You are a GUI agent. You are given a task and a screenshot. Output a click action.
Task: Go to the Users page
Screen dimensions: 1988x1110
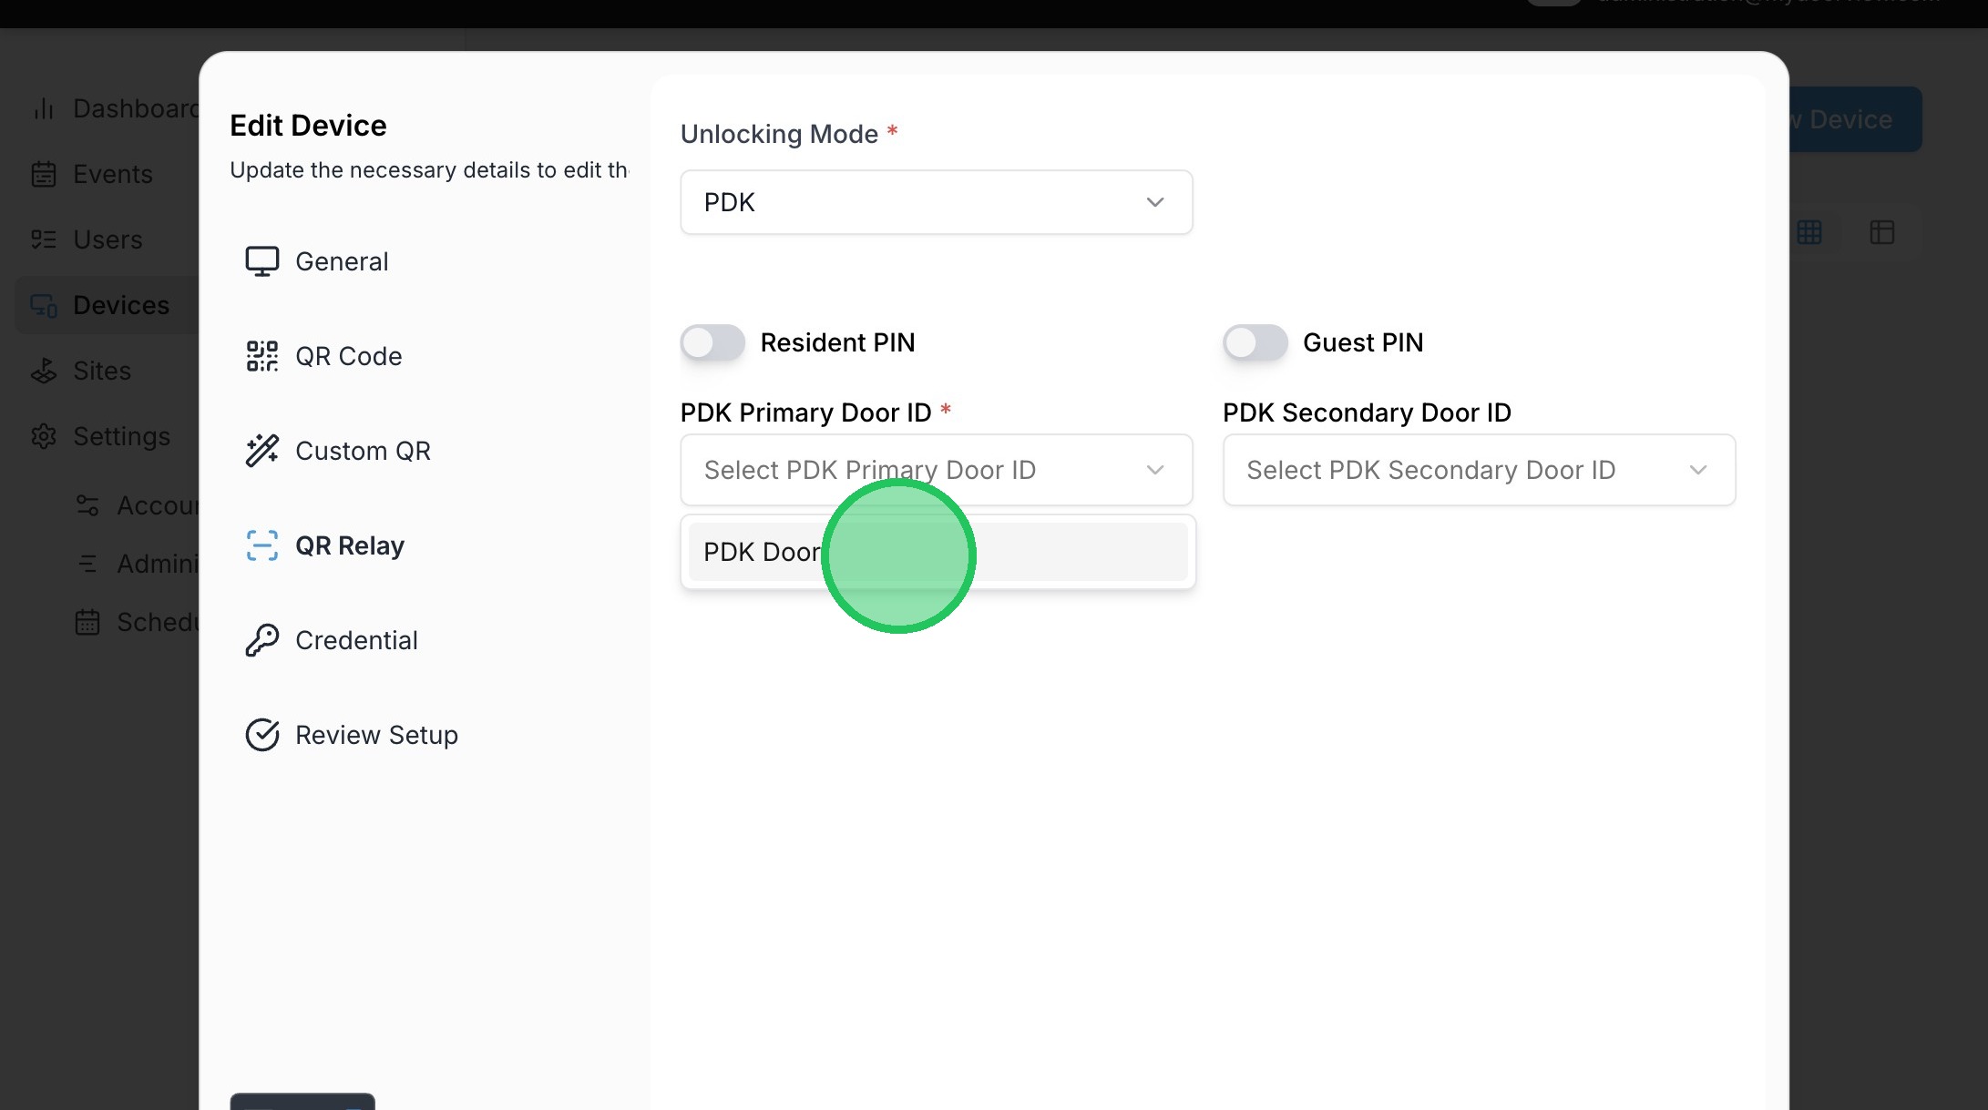coord(108,239)
